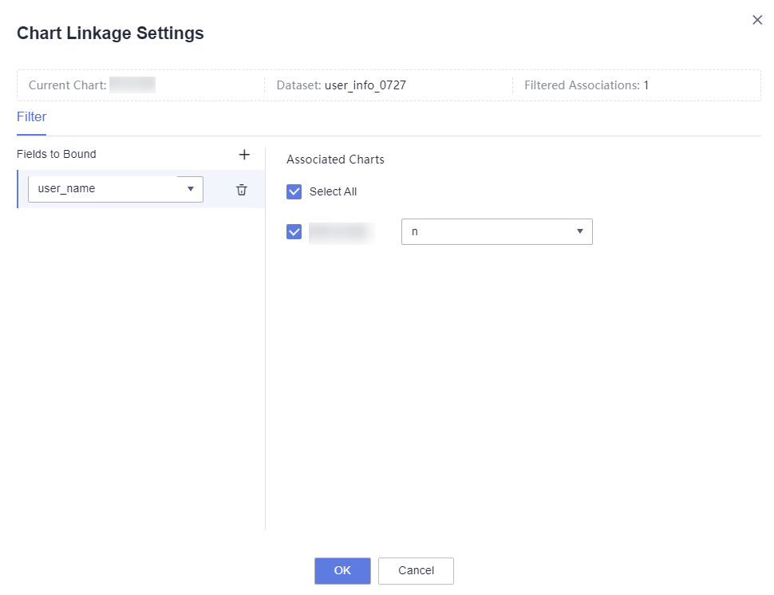Click the Select All label text
Image resolution: width=774 pixels, height=595 pixels.
333,191
